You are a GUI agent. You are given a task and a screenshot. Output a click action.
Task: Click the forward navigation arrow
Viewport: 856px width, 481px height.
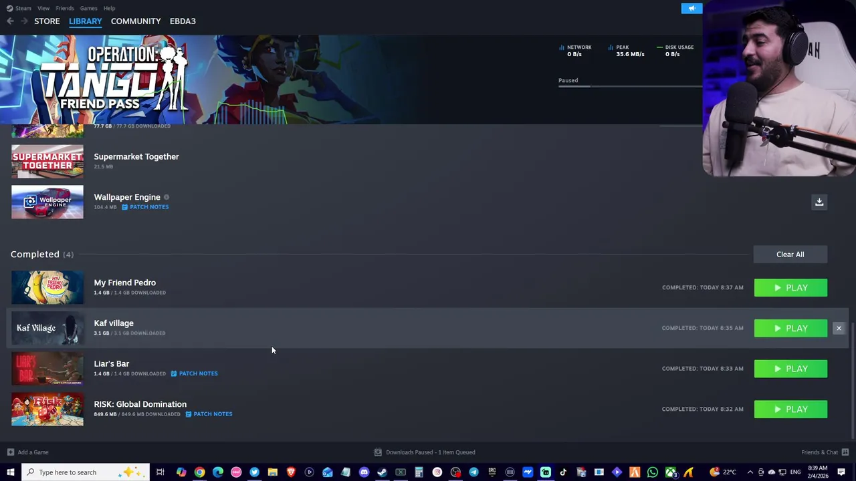click(24, 21)
